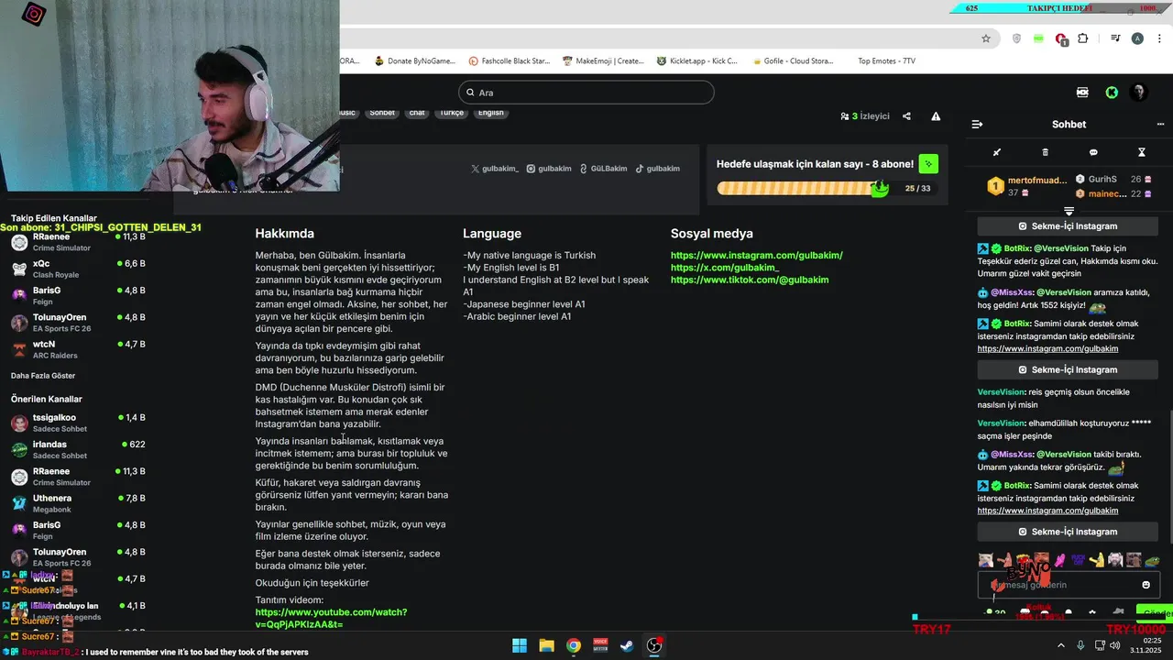Click the report warning triangle icon
The width and height of the screenshot is (1173, 660).
pos(936,116)
